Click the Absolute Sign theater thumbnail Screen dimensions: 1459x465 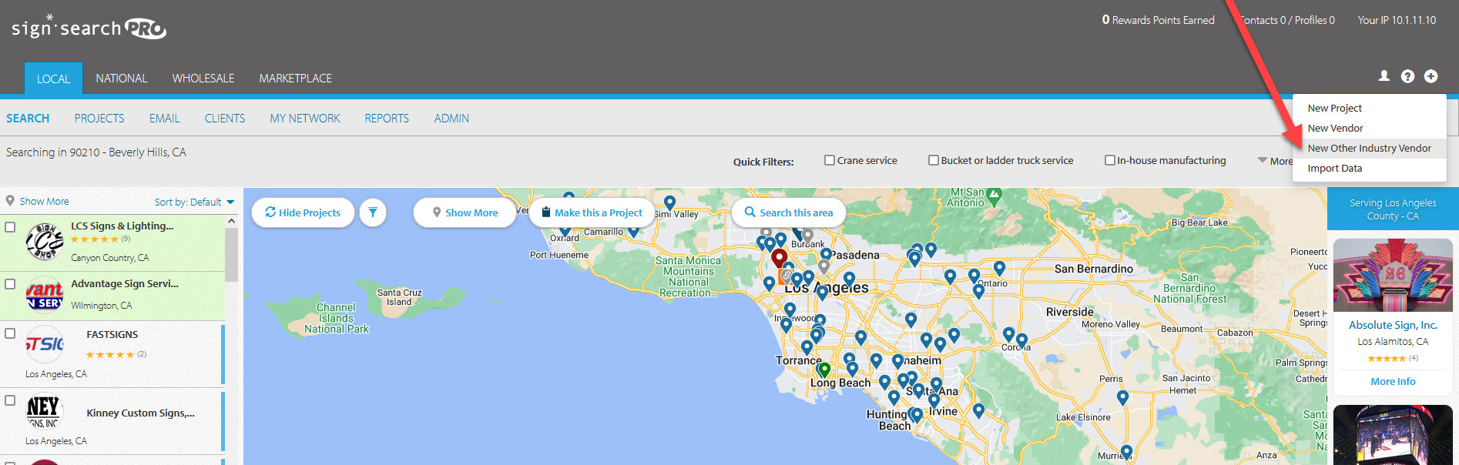pos(1393,275)
